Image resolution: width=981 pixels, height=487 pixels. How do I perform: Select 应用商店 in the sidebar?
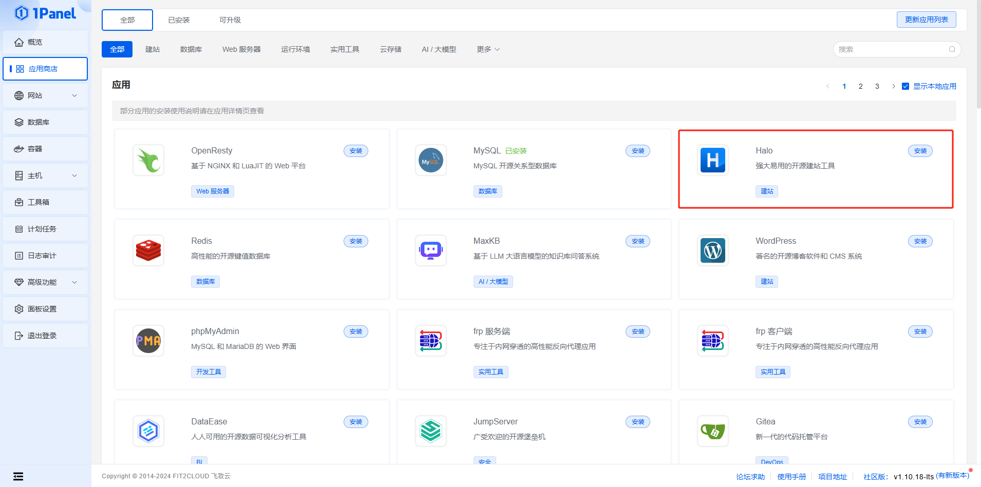tap(45, 69)
